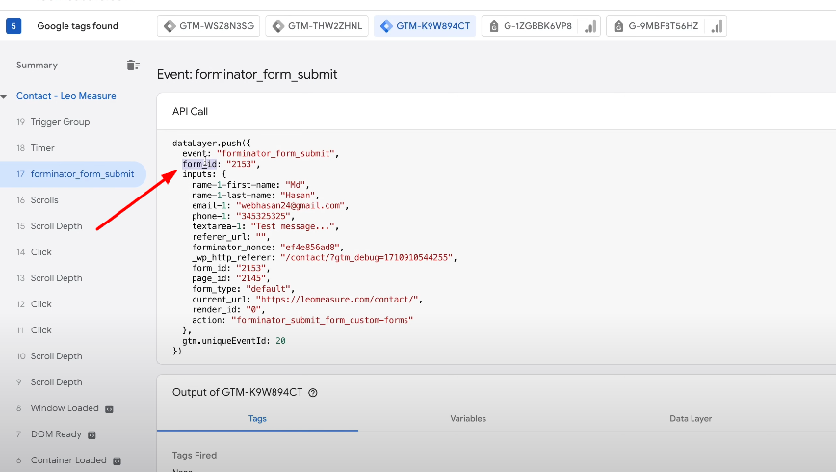Click the Event: forminator_form_submit heading
Image resolution: width=836 pixels, height=472 pixels.
tap(247, 75)
